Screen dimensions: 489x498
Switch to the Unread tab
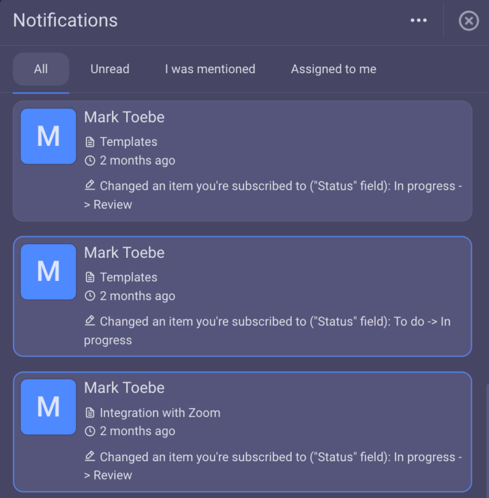click(x=110, y=69)
